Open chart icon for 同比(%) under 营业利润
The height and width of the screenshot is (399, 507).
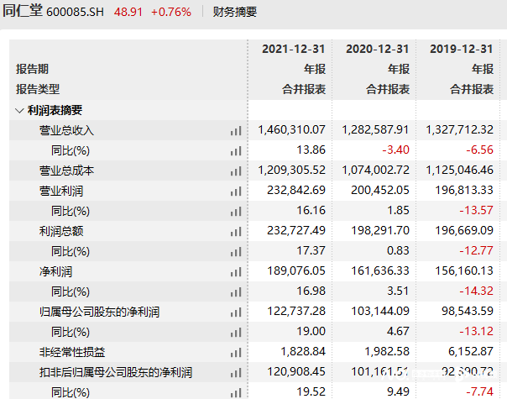[236, 212]
